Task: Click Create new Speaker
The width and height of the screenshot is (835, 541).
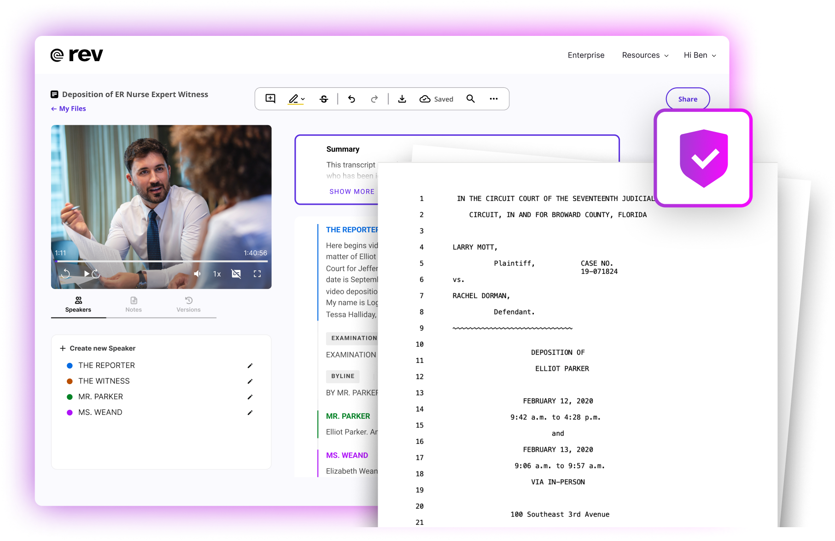Action: [x=98, y=348]
